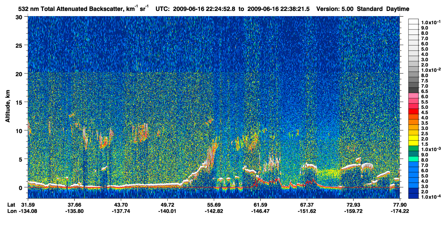The image size is (444, 228).
Task: Pick the darkest navy swatch at the colorbar bottom
Action: (x=414, y=196)
